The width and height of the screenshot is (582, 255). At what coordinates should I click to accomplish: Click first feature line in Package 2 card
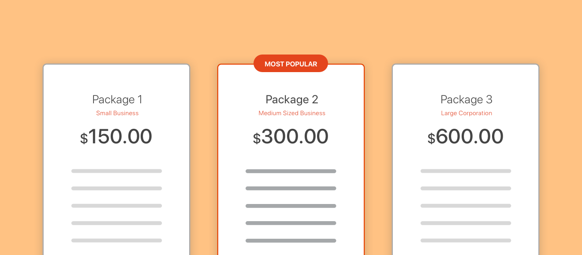pos(291,171)
